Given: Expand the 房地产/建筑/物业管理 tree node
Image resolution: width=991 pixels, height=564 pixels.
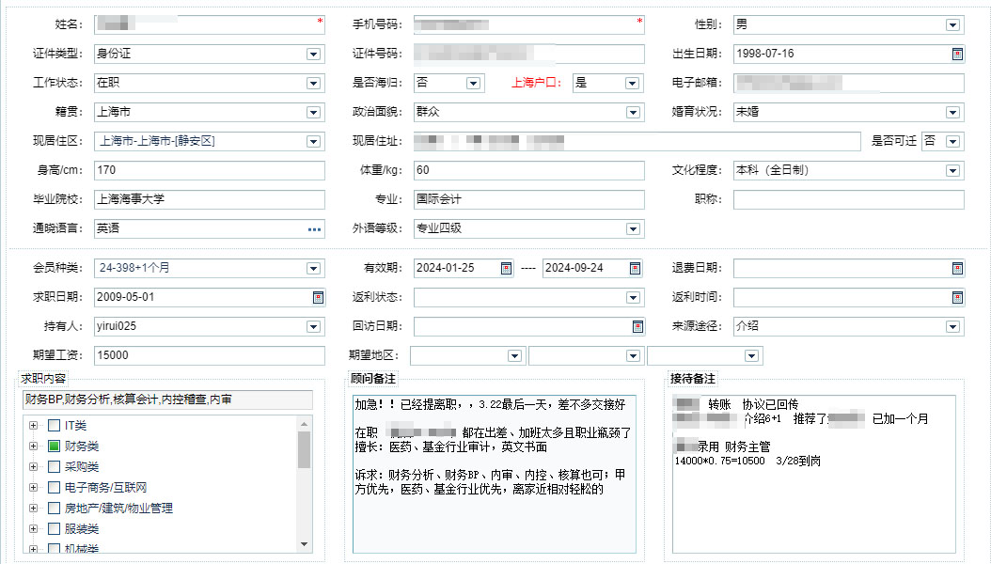Looking at the screenshot, I should point(34,509).
